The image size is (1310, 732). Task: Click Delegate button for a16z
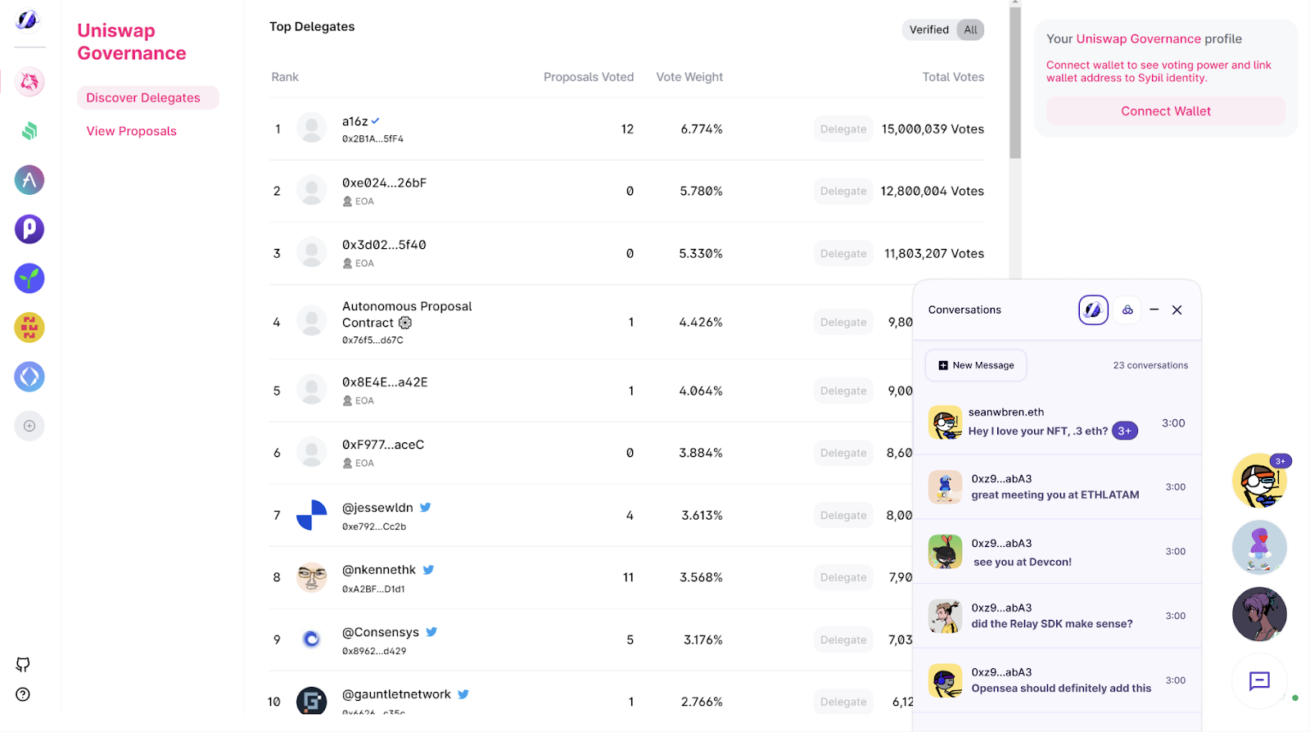[x=843, y=129]
